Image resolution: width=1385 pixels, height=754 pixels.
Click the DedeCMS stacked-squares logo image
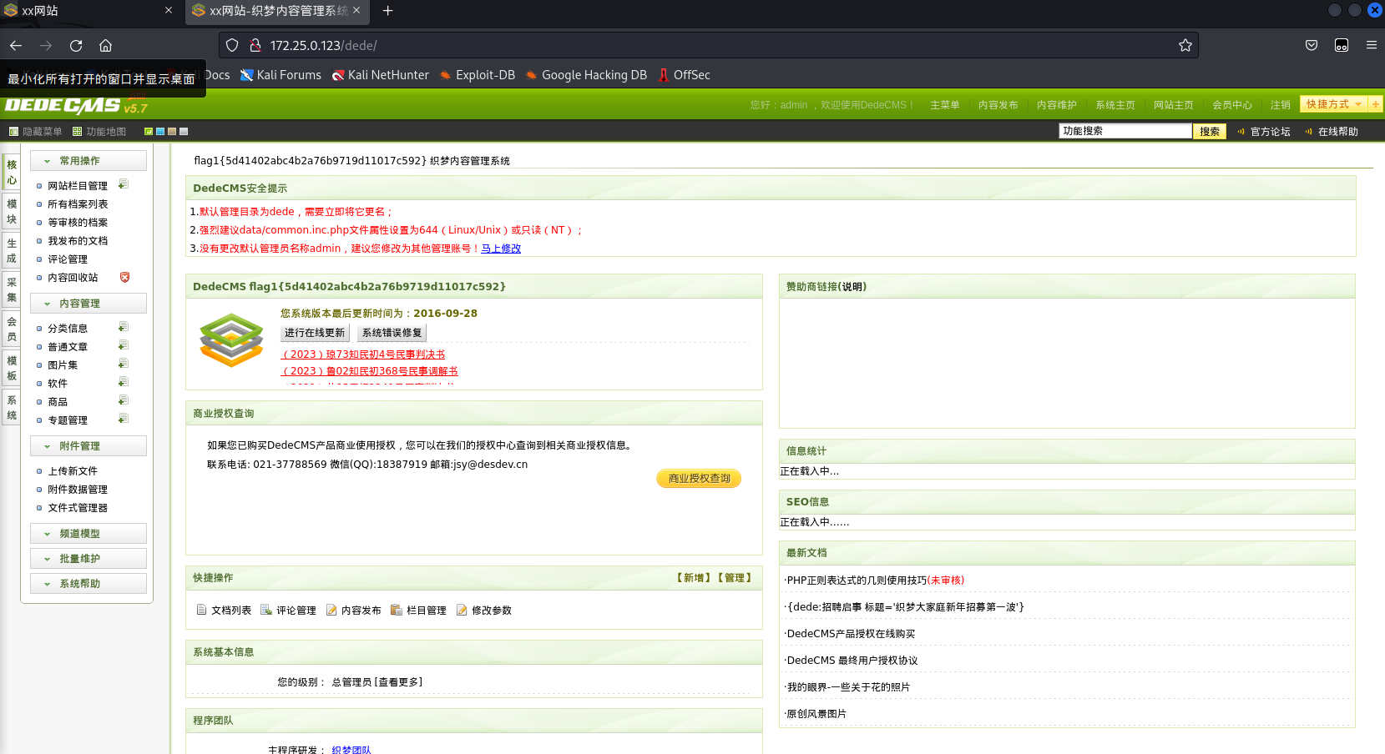[232, 340]
